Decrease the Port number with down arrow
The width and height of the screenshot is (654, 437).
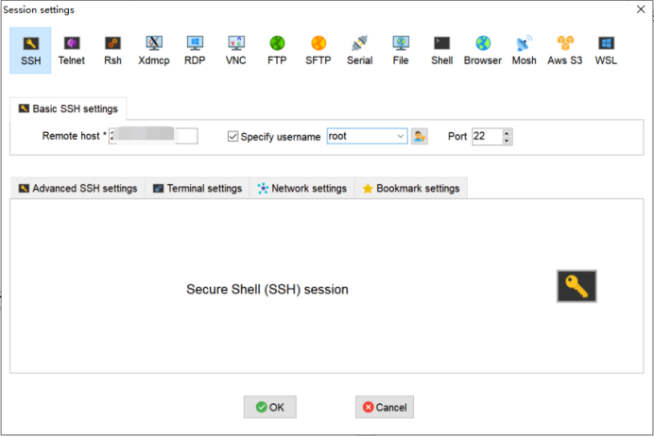point(507,141)
